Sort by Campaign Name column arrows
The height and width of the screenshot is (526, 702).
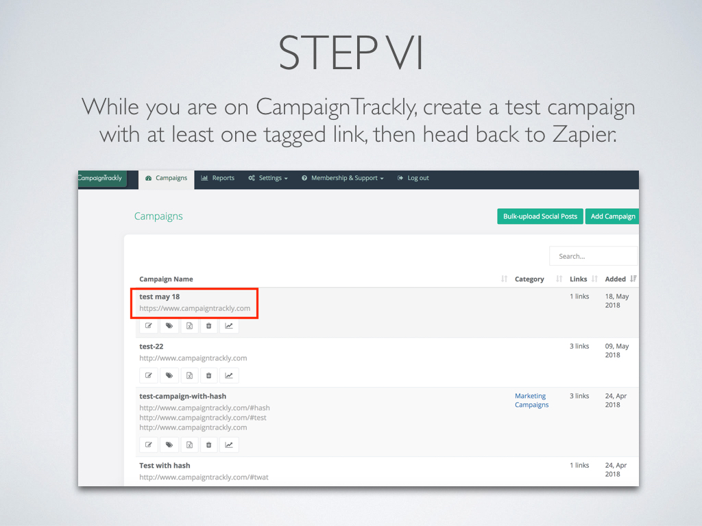[504, 279]
